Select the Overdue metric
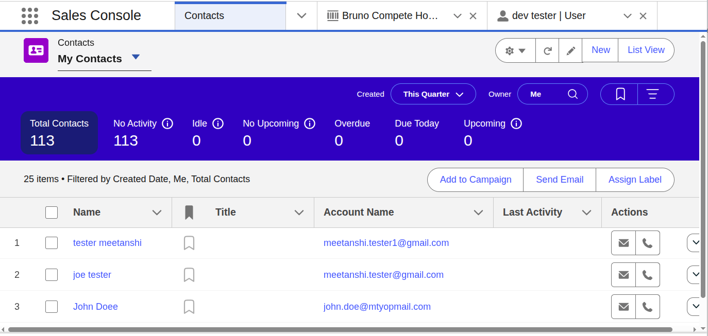The width and height of the screenshot is (708, 336). click(352, 133)
